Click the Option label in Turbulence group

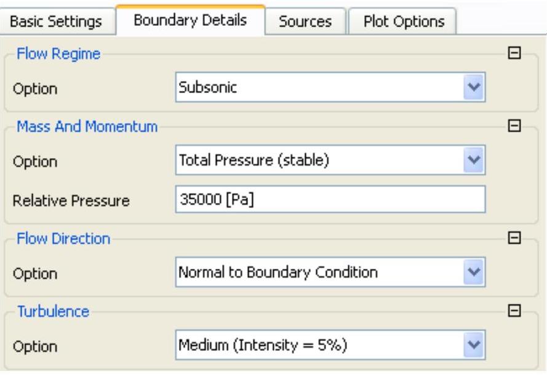point(35,346)
